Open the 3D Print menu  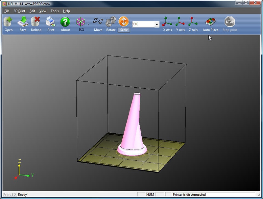[x=19, y=11]
